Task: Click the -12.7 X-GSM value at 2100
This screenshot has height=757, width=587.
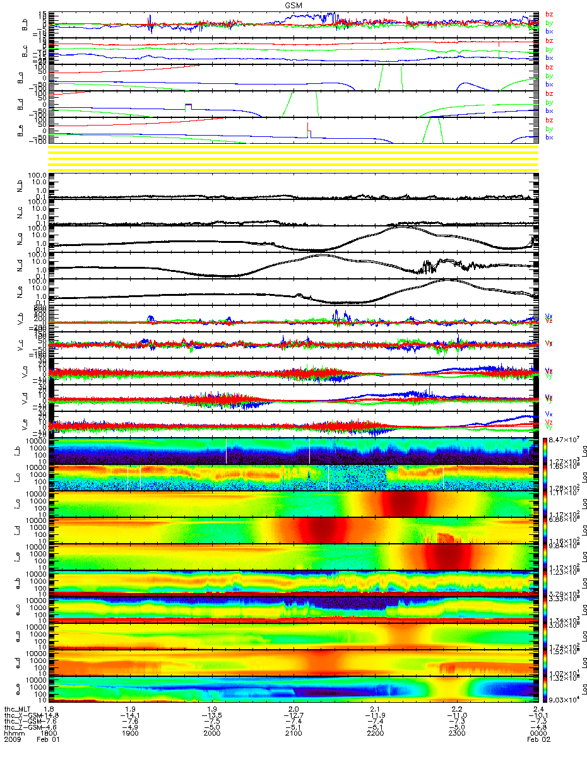Action: [293, 716]
